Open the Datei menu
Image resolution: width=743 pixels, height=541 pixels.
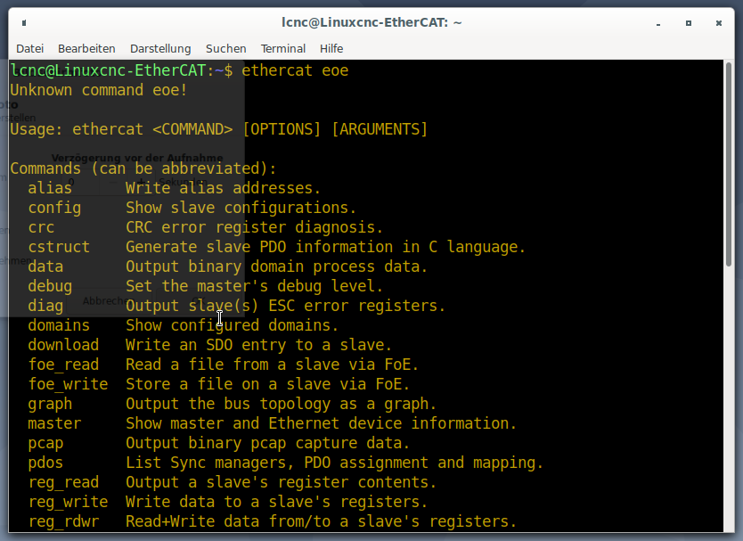tap(30, 49)
